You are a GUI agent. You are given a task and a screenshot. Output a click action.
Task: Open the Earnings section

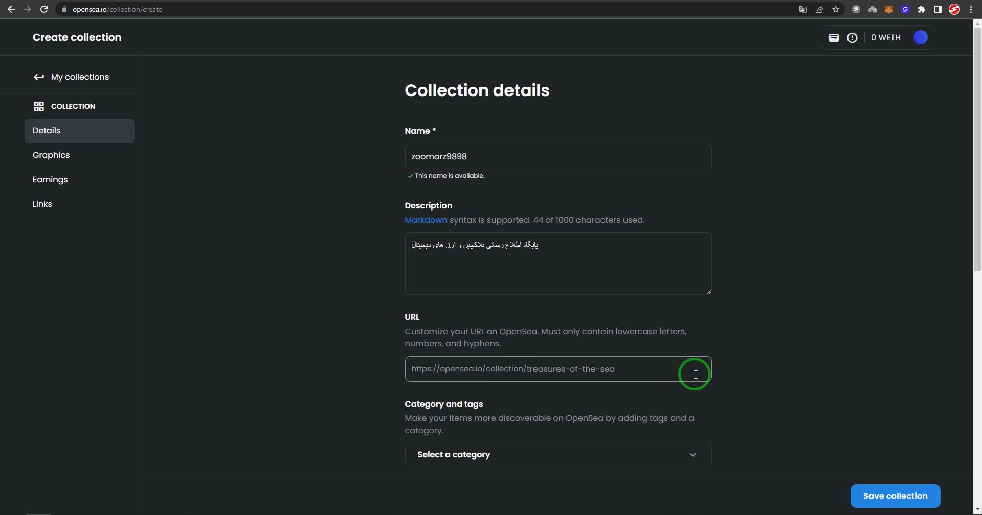click(x=50, y=180)
